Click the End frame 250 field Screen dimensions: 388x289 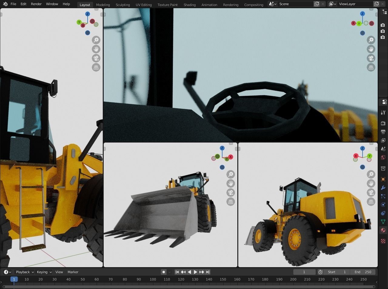[363, 272]
